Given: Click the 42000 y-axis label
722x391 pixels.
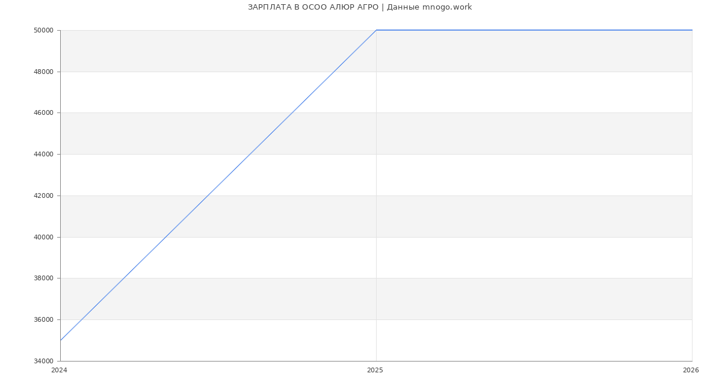Looking at the screenshot, I should click(45, 196).
